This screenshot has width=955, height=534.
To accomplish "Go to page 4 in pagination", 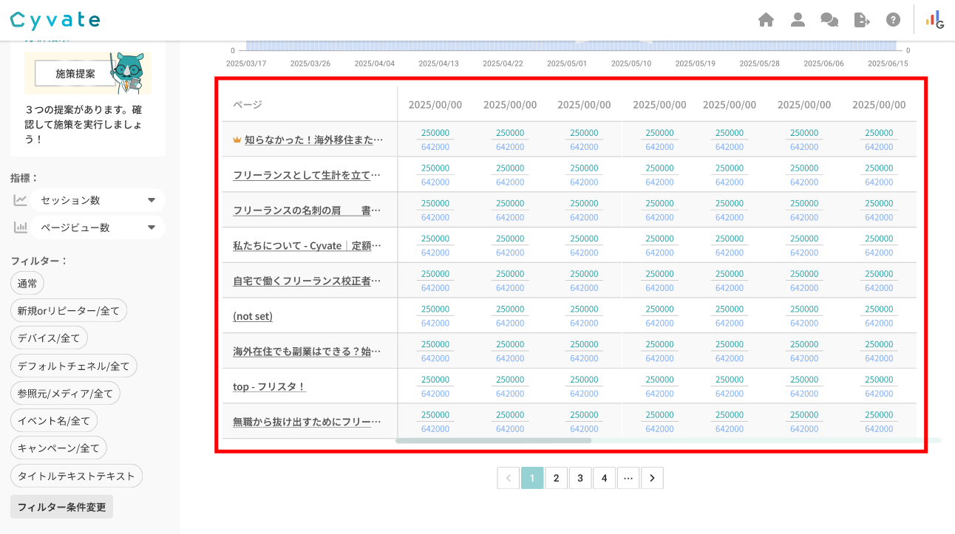I will click(604, 478).
